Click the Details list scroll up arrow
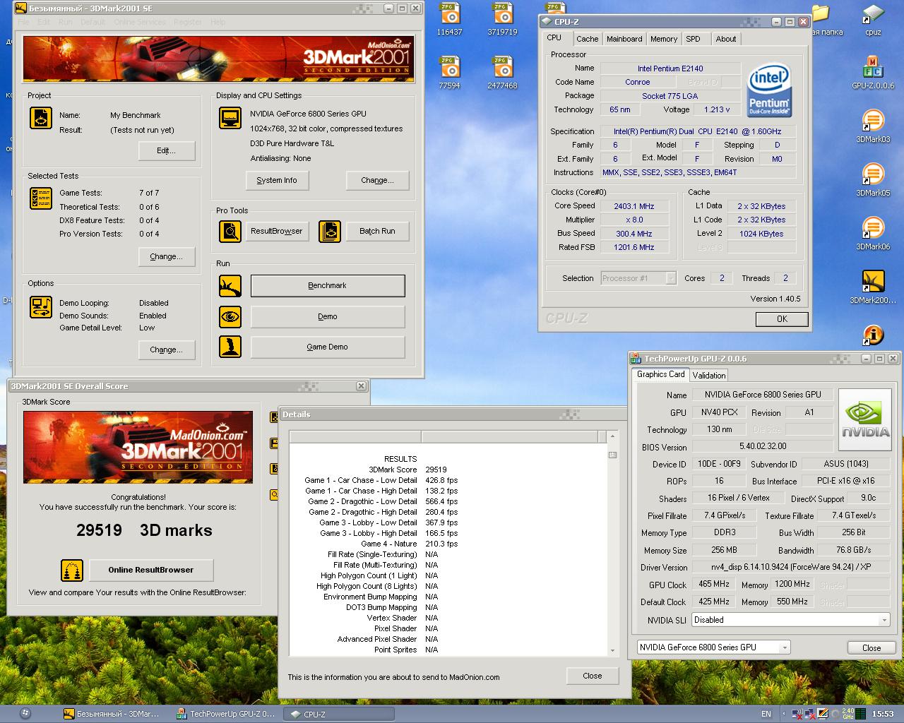 (612, 436)
